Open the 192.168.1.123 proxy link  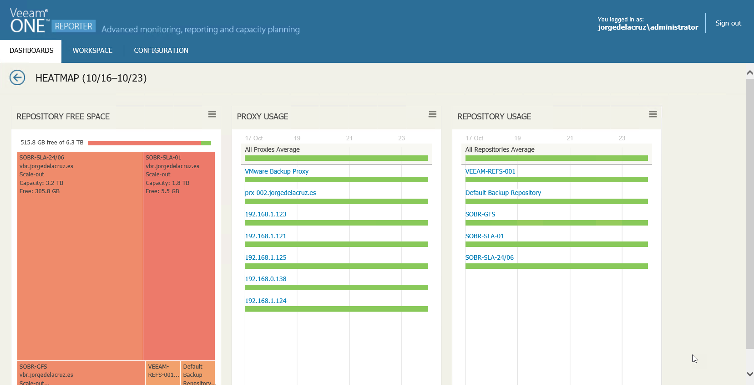click(266, 214)
